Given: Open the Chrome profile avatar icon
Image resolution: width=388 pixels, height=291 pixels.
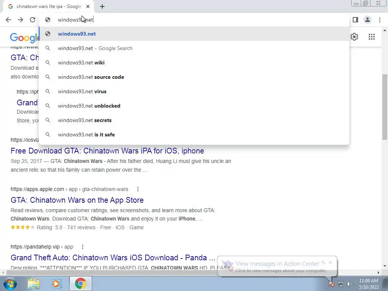Looking at the screenshot, I should click(x=368, y=20).
